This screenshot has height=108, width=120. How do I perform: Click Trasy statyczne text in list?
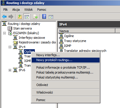(75, 41)
